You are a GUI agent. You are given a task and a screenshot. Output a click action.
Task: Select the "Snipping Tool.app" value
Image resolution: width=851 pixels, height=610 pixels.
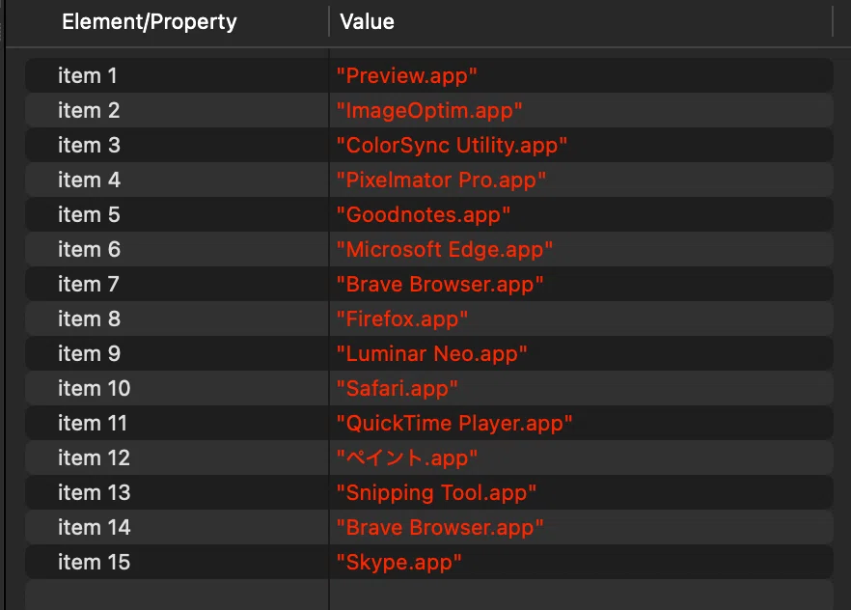coord(436,493)
